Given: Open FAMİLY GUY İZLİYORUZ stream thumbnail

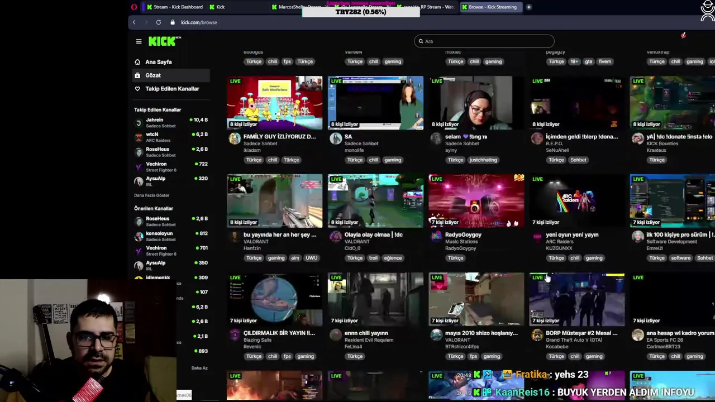Looking at the screenshot, I should (275, 103).
